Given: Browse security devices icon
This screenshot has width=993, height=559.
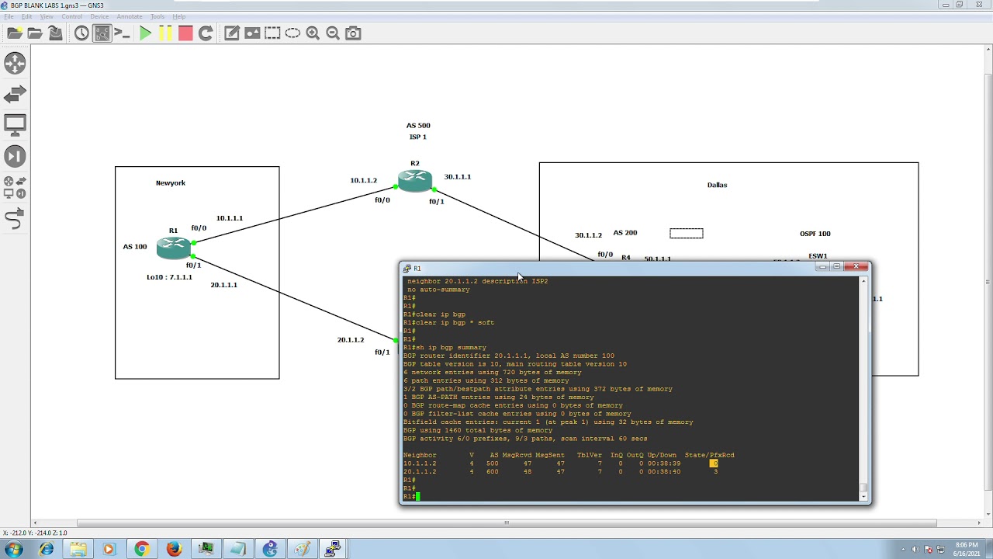Looking at the screenshot, I should [x=15, y=156].
